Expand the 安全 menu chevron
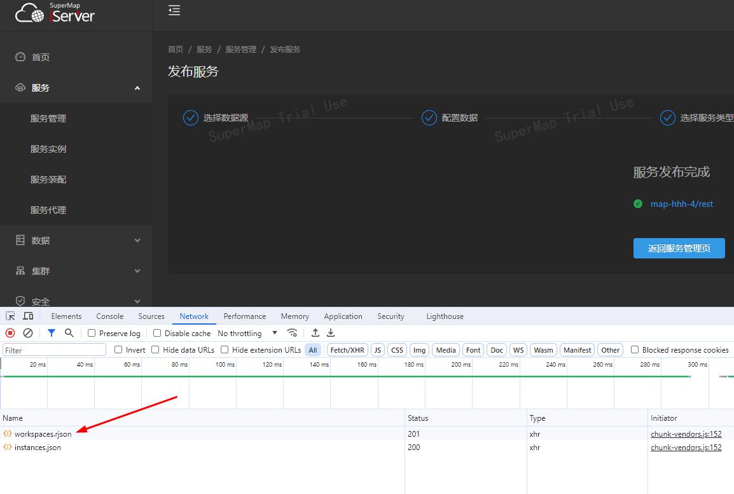734x494 pixels. point(137,301)
